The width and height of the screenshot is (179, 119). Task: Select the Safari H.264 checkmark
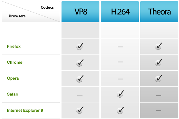click(x=120, y=94)
